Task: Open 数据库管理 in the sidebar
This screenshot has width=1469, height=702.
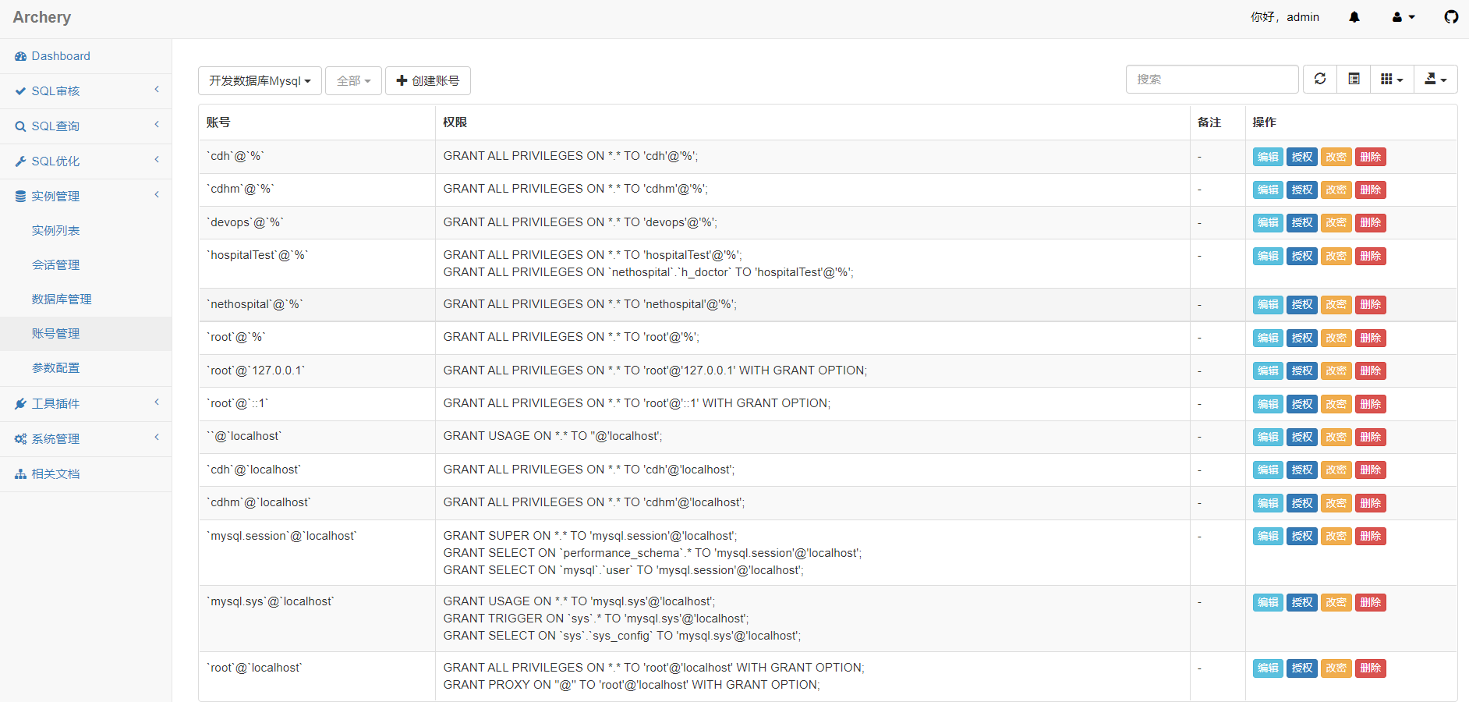Action: 62,300
